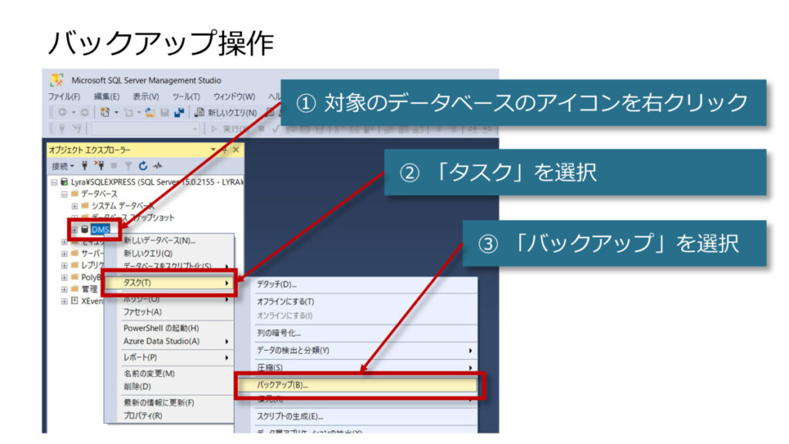Expand the システム データベース folder

(75, 206)
